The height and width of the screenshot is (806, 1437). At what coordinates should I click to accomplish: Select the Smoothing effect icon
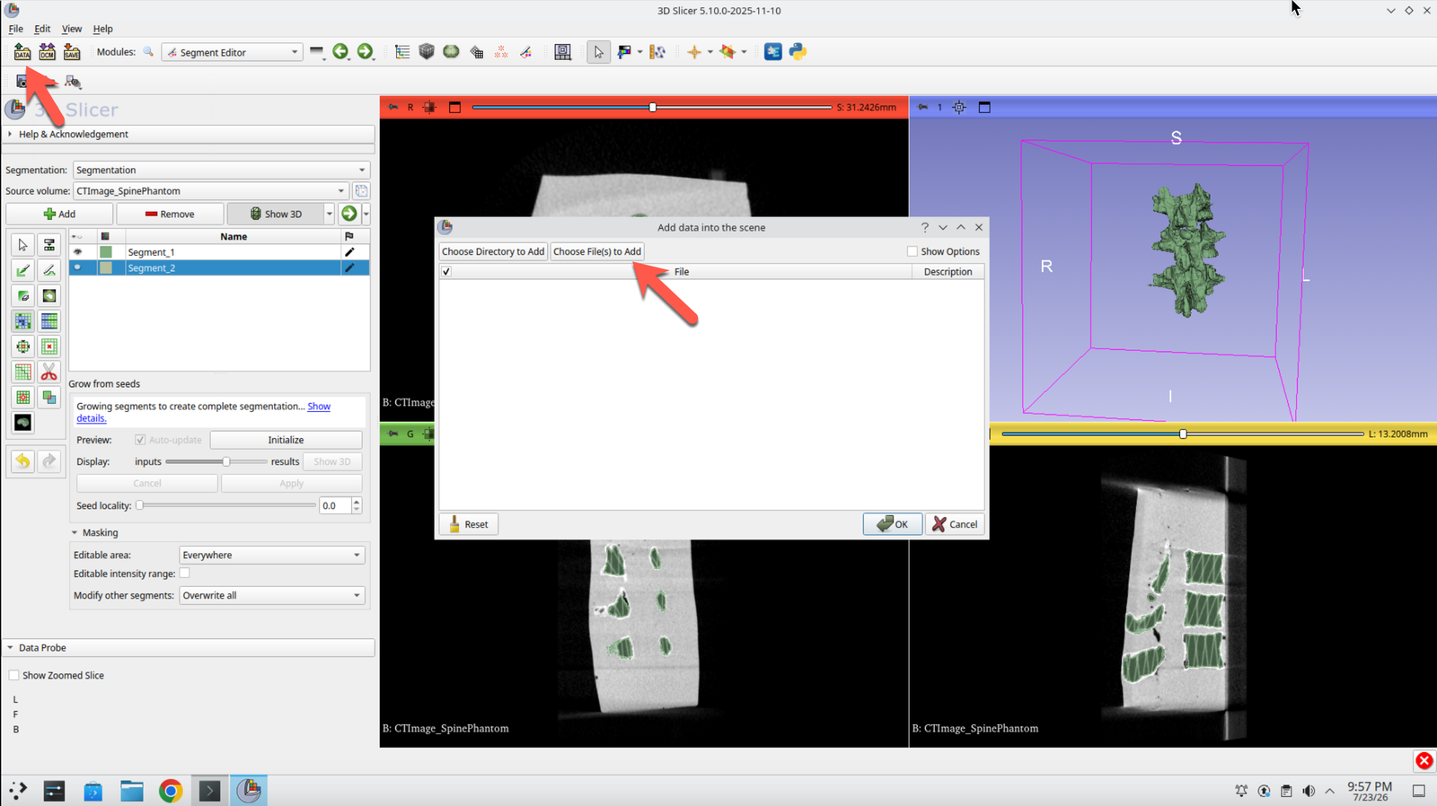[x=23, y=372]
